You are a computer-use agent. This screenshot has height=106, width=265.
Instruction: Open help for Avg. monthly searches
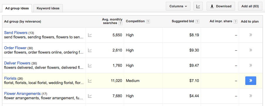tap(120, 23)
